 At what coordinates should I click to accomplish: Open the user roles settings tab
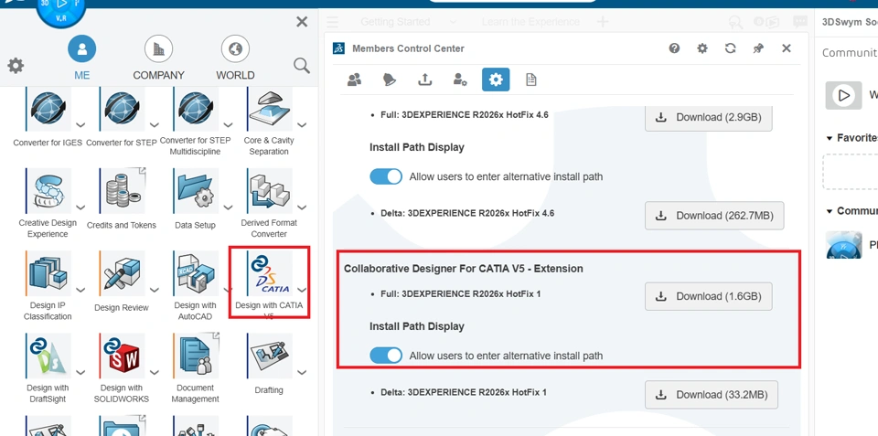(460, 80)
